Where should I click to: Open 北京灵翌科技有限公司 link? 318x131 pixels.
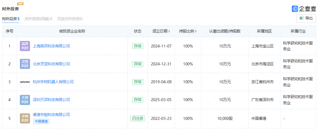point(51,64)
